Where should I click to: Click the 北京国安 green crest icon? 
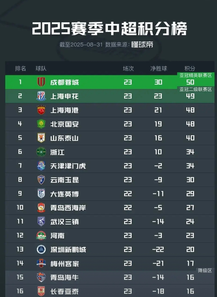[x=41, y=124]
